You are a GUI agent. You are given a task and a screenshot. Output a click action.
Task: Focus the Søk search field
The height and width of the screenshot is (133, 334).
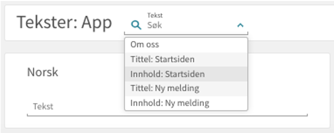tap(191, 25)
